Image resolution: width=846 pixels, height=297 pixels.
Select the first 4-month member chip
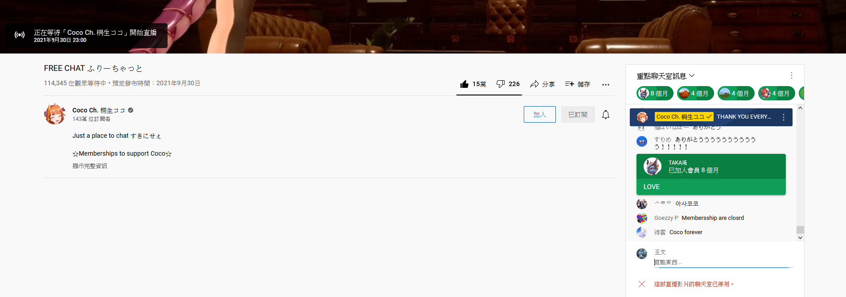click(695, 93)
